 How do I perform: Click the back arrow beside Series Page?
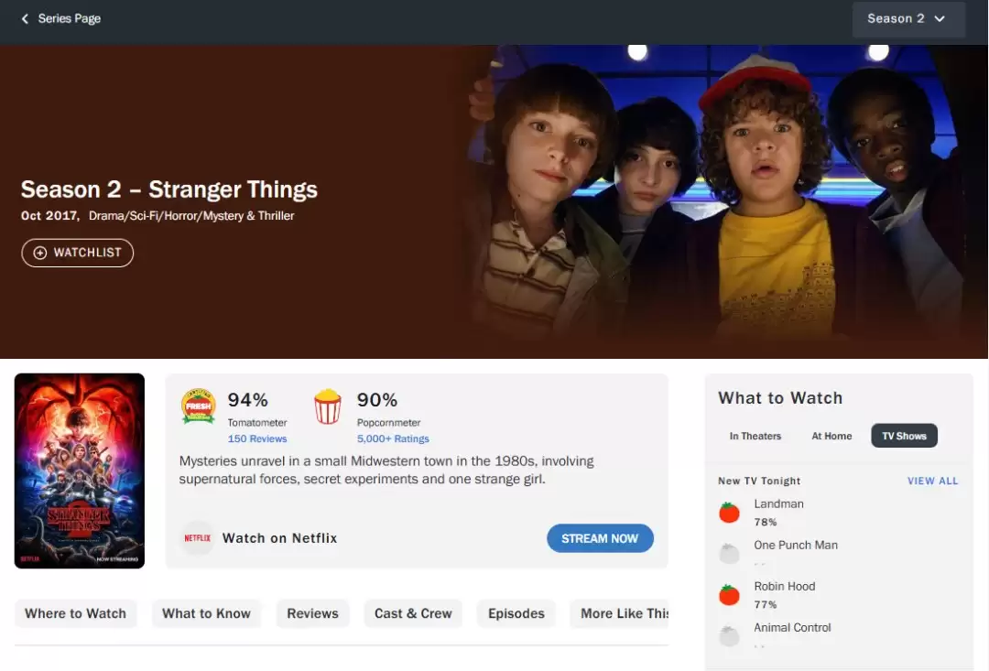pos(25,19)
